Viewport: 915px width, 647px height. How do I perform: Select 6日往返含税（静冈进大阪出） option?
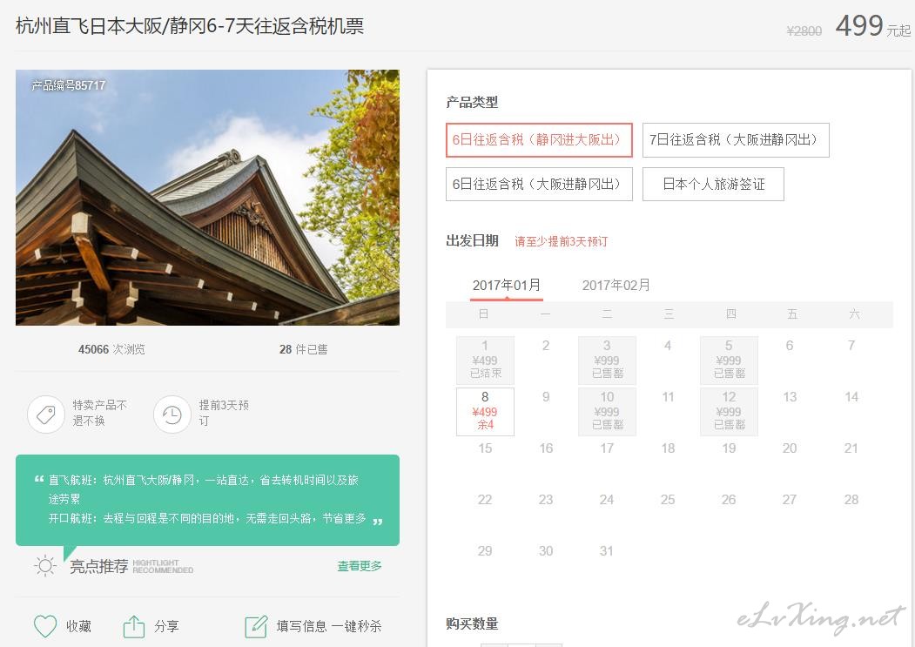(539, 139)
